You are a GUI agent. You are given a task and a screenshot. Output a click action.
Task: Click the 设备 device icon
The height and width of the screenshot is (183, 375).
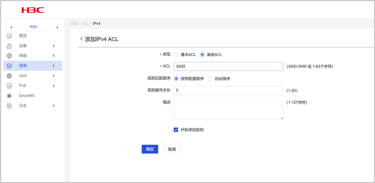(9, 46)
